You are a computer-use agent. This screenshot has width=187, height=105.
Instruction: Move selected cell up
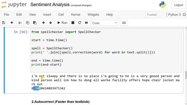(x=44, y=23)
